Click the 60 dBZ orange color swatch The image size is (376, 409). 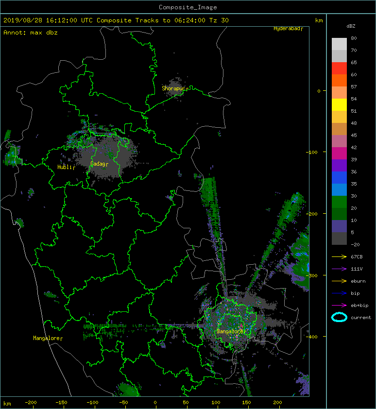(x=339, y=80)
